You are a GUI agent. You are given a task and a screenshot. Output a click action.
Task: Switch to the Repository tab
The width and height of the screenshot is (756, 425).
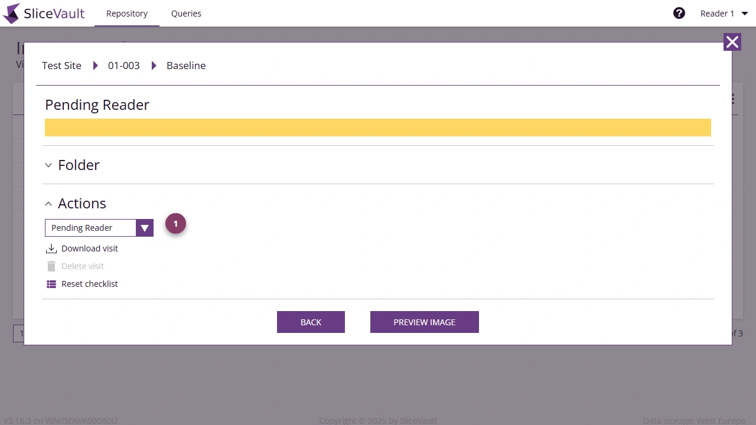tap(126, 13)
